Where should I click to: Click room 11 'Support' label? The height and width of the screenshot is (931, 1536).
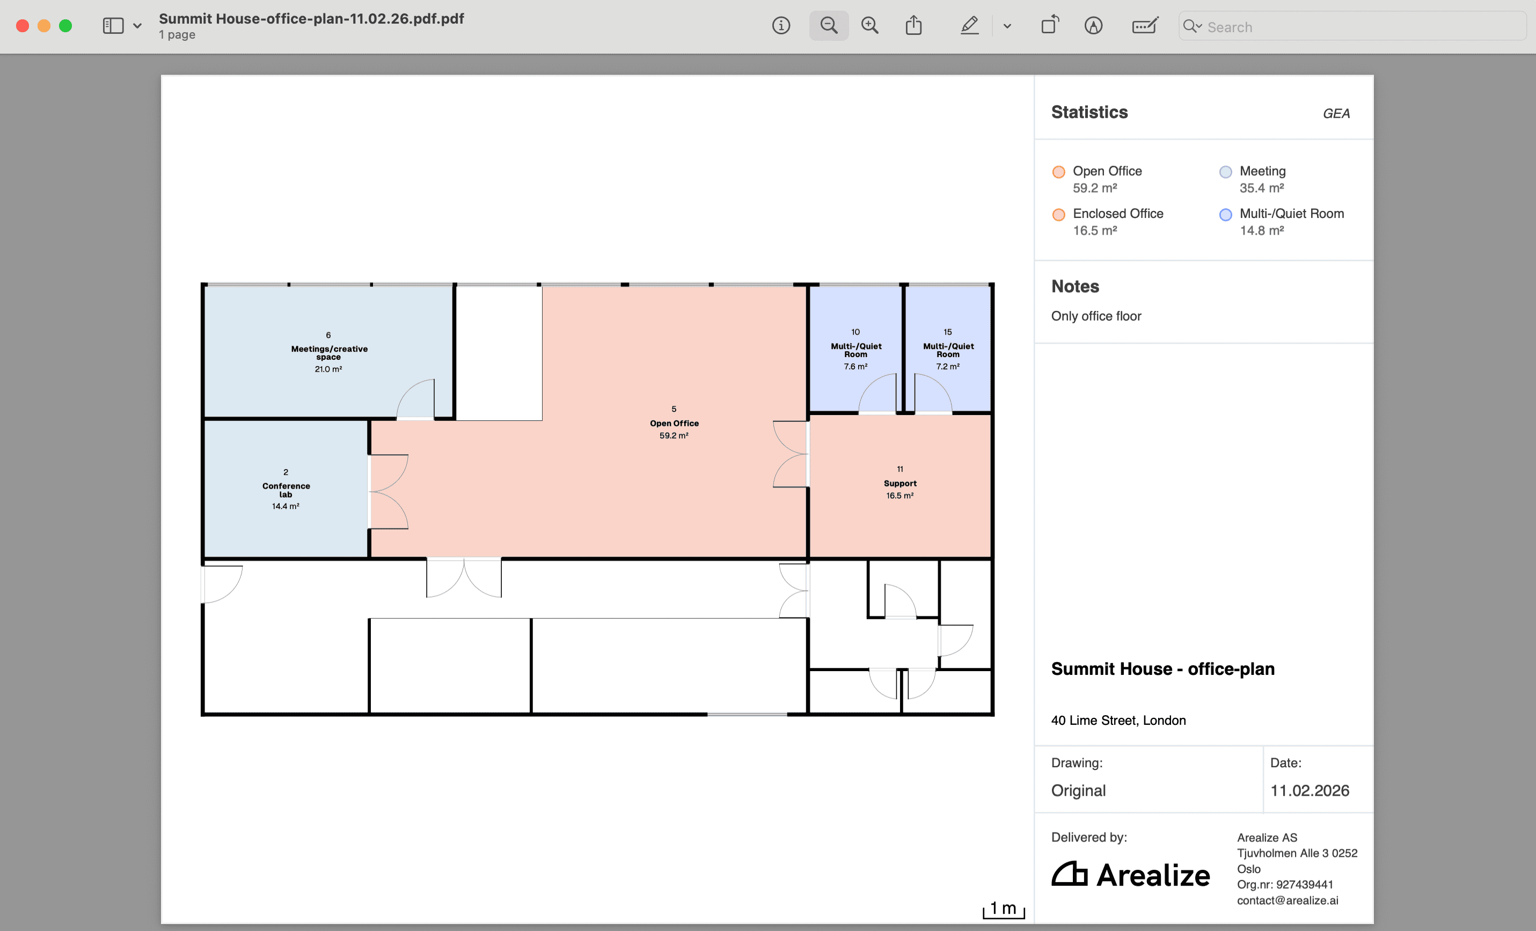(x=900, y=483)
